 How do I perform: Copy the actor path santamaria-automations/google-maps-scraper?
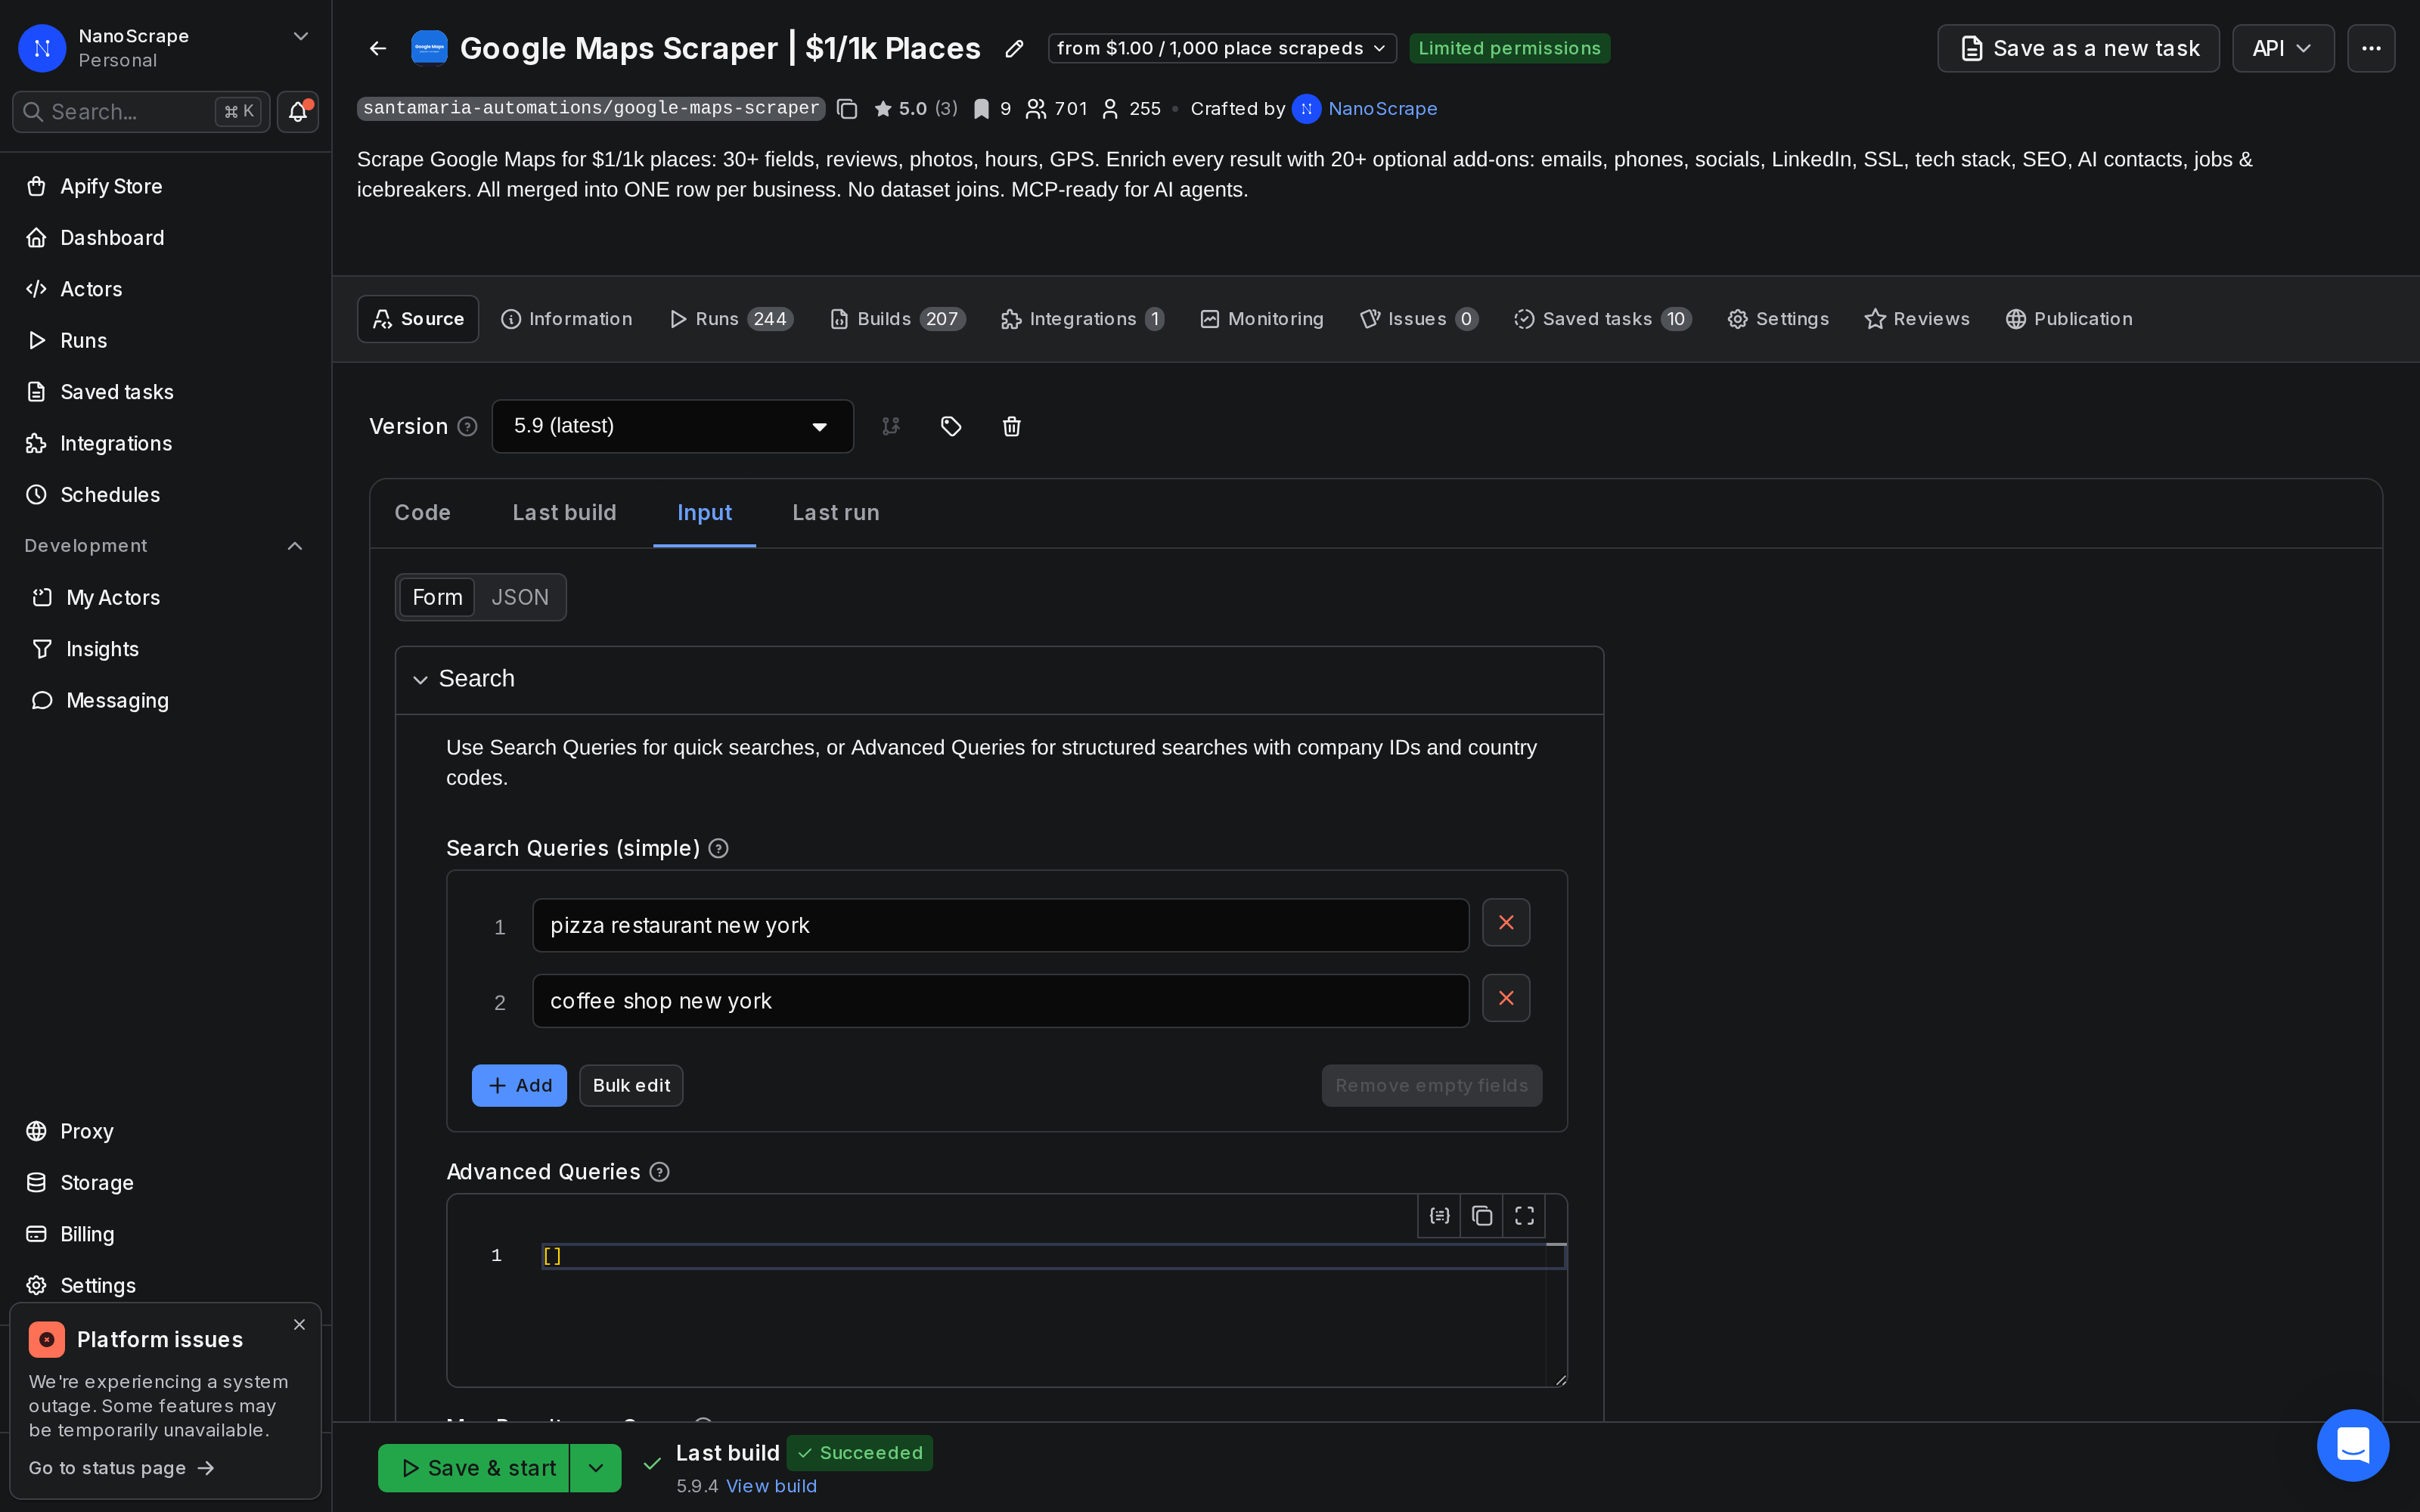tap(847, 109)
